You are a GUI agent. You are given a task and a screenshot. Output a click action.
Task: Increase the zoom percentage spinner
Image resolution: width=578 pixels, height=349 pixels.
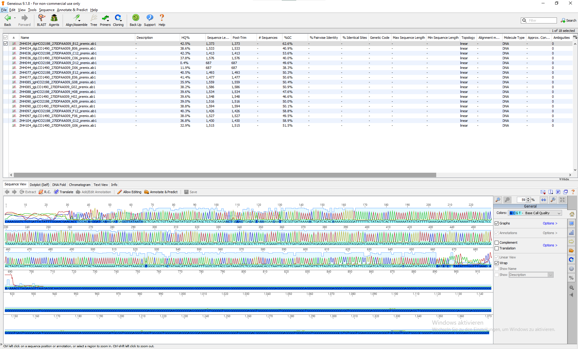tap(528, 199)
